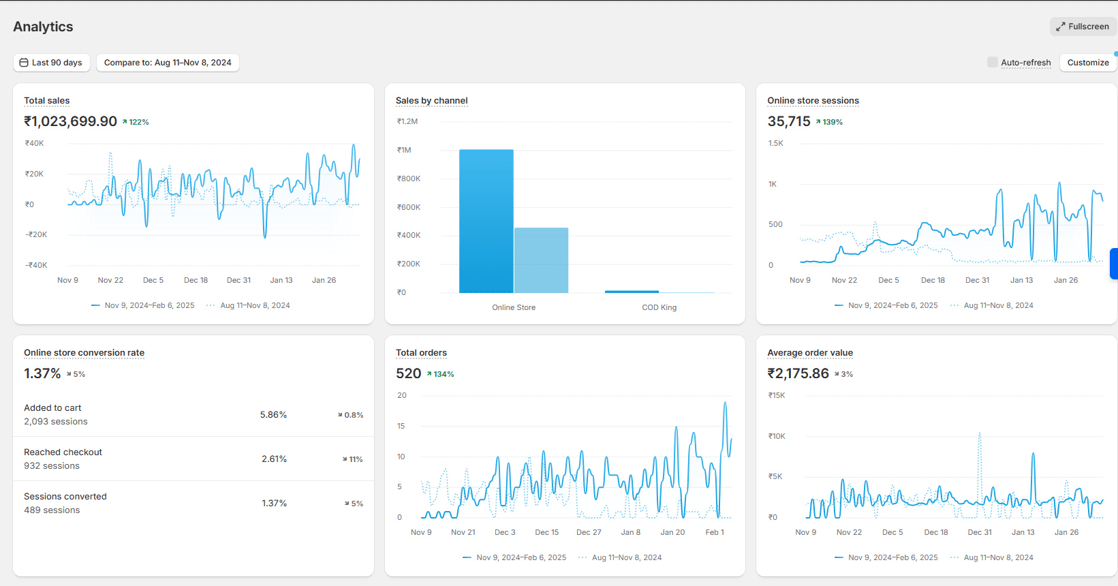Click the Reached checkout row label

tap(63, 452)
